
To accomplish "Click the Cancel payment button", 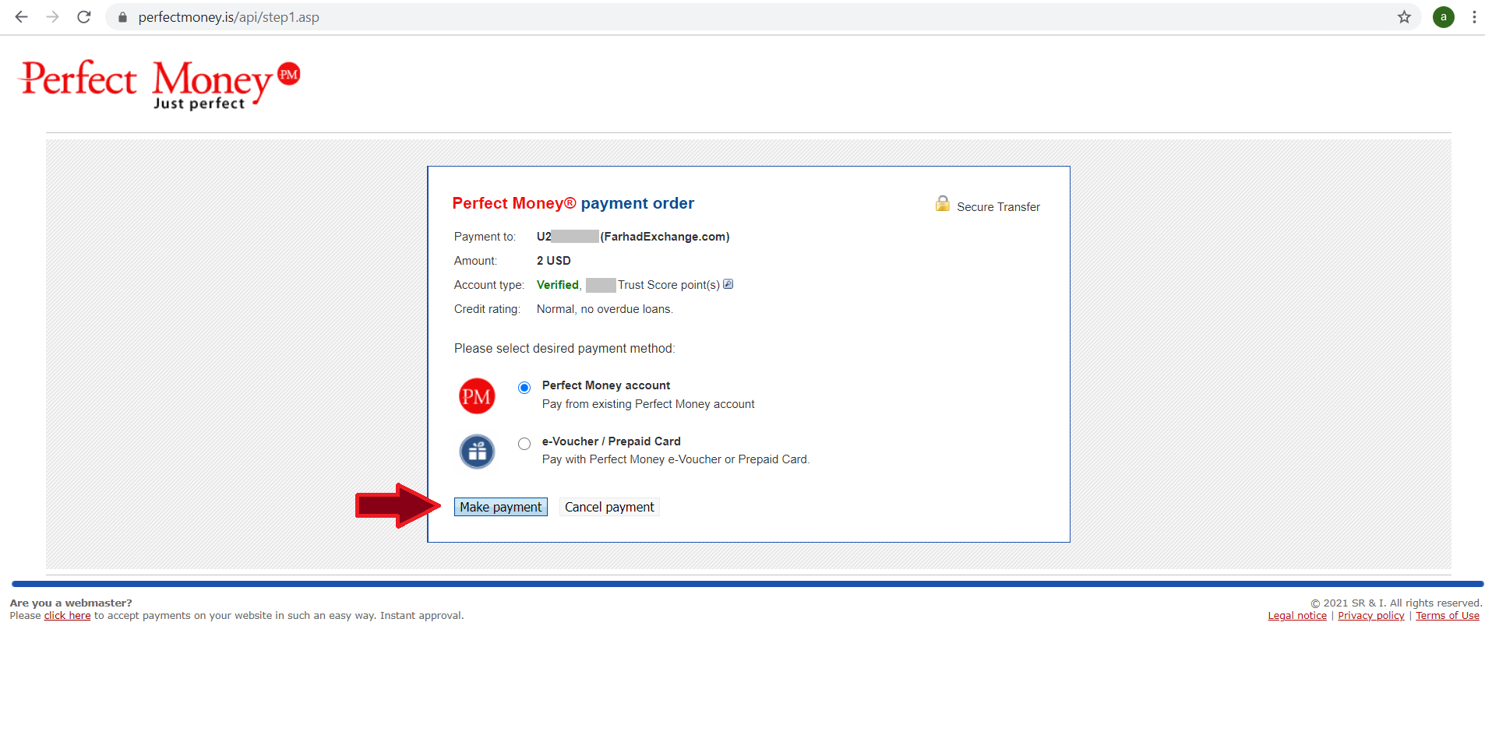I will pyautogui.click(x=609, y=507).
